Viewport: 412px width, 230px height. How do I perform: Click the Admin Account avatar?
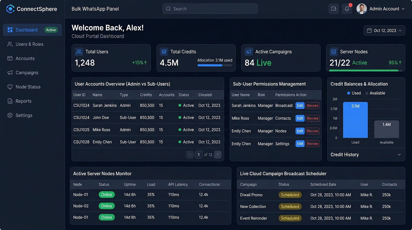(x=362, y=9)
